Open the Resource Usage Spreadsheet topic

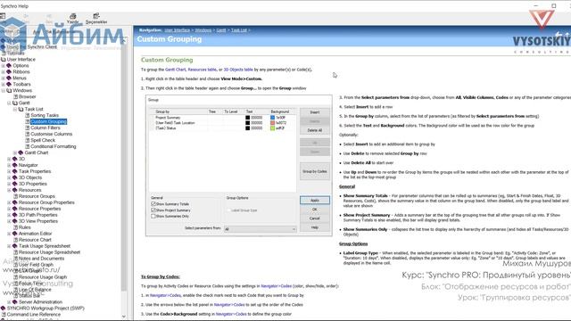49,251
